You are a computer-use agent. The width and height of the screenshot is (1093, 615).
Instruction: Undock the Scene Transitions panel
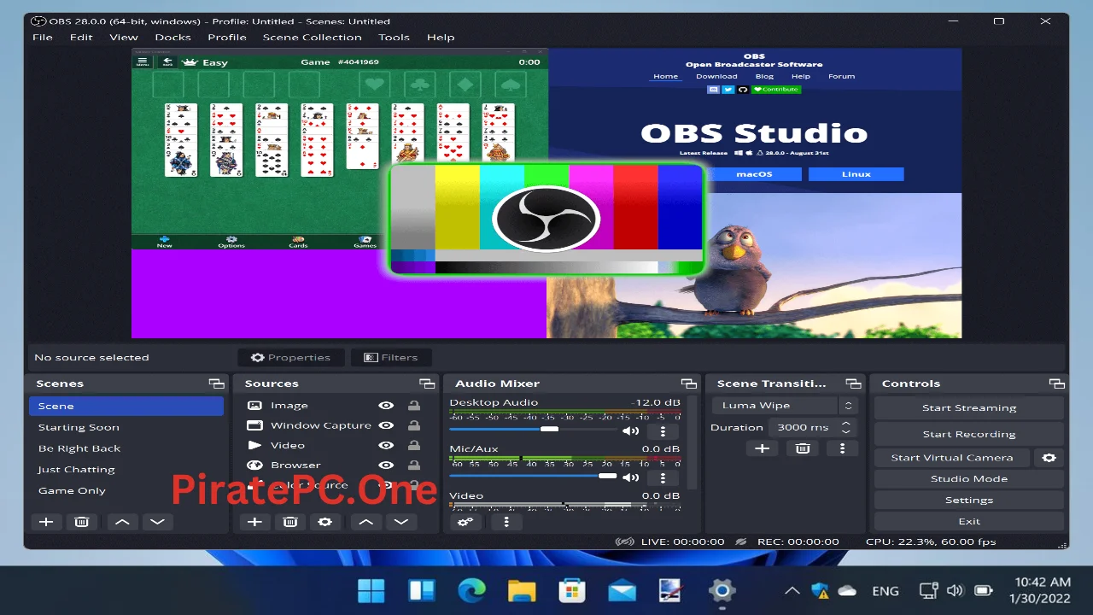(x=853, y=384)
